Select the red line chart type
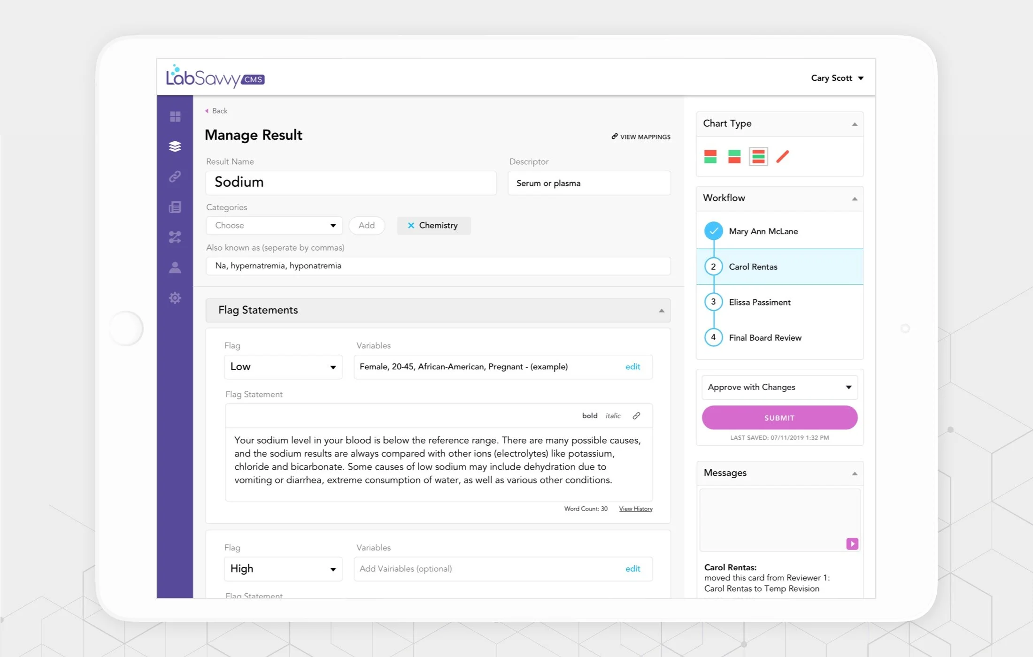 click(x=782, y=156)
